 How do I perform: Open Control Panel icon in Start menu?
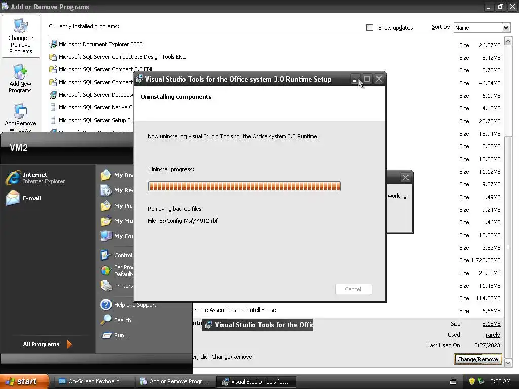106,255
